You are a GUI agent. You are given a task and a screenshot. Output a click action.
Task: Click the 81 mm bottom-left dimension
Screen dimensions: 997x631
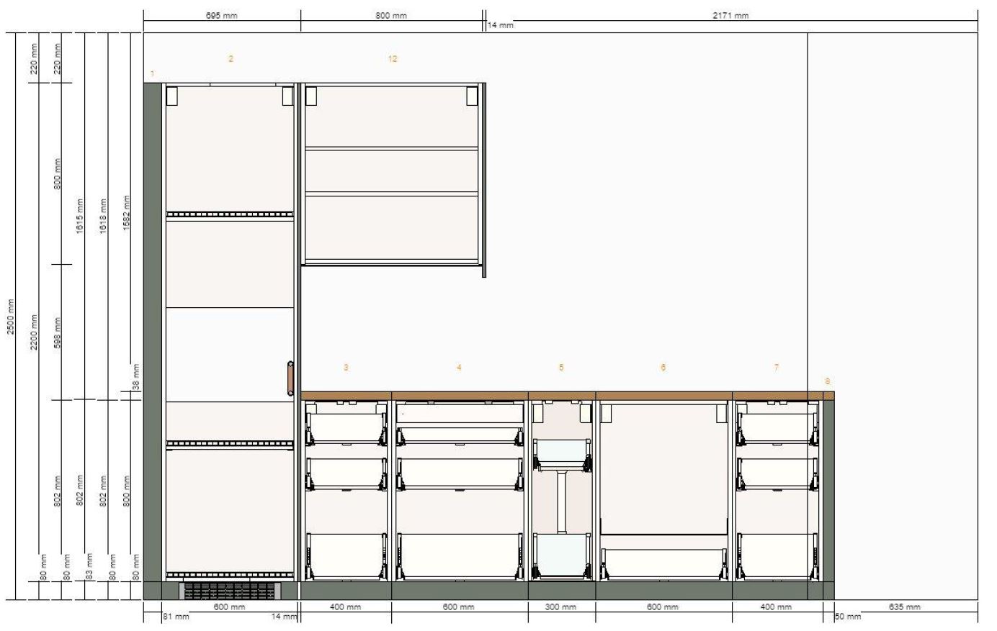[x=175, y=617]
